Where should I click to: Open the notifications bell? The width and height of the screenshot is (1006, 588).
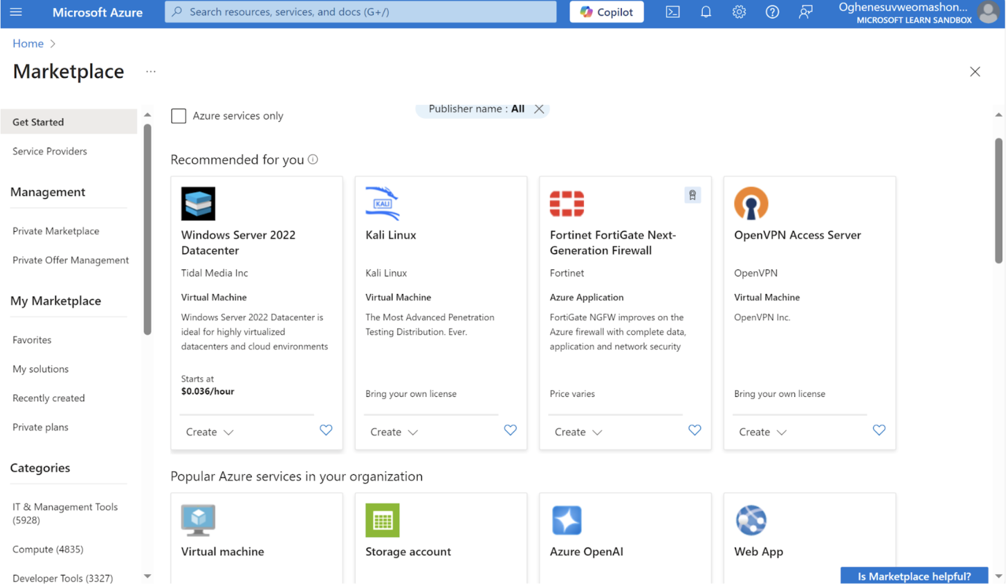tap(705, 12)
